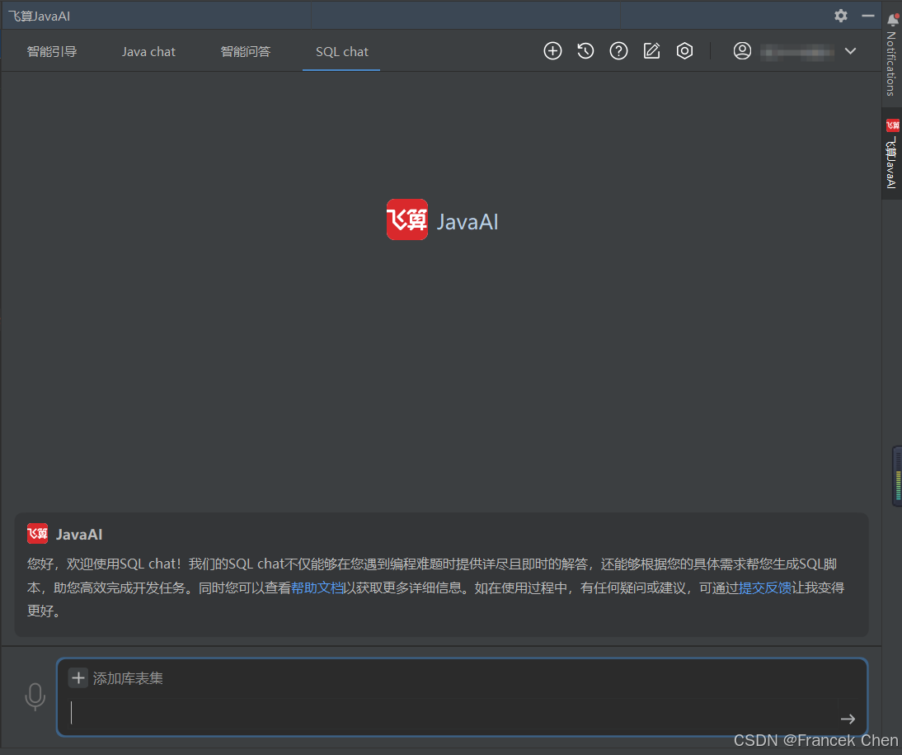
Task: Minimize the 飞算JavaAI tool window
Action: click(868, 16)
